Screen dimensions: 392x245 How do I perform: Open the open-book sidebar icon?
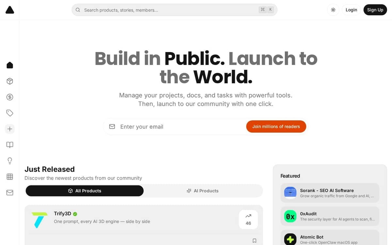click(x=10, y=145)
